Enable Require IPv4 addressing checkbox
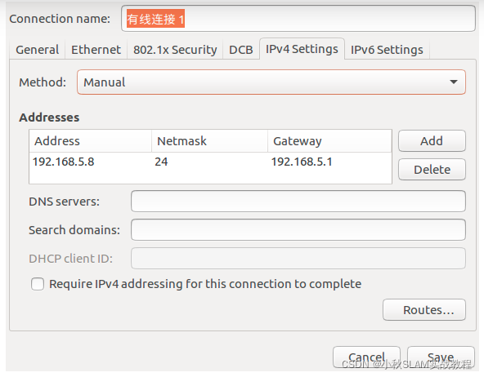Image resolution: width=484 pixels, height=377 pixels. coord(38,284)
